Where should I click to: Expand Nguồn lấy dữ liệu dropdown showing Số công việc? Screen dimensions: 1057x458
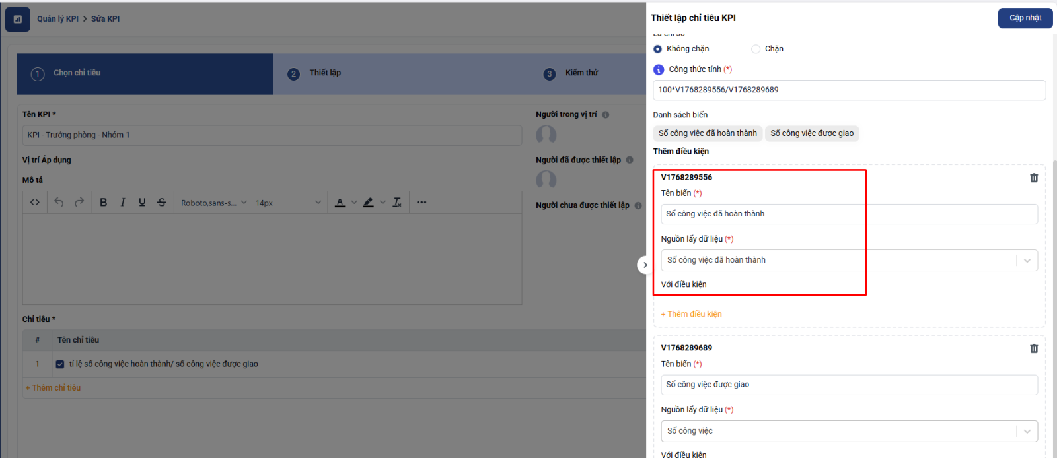pos(848,431)
